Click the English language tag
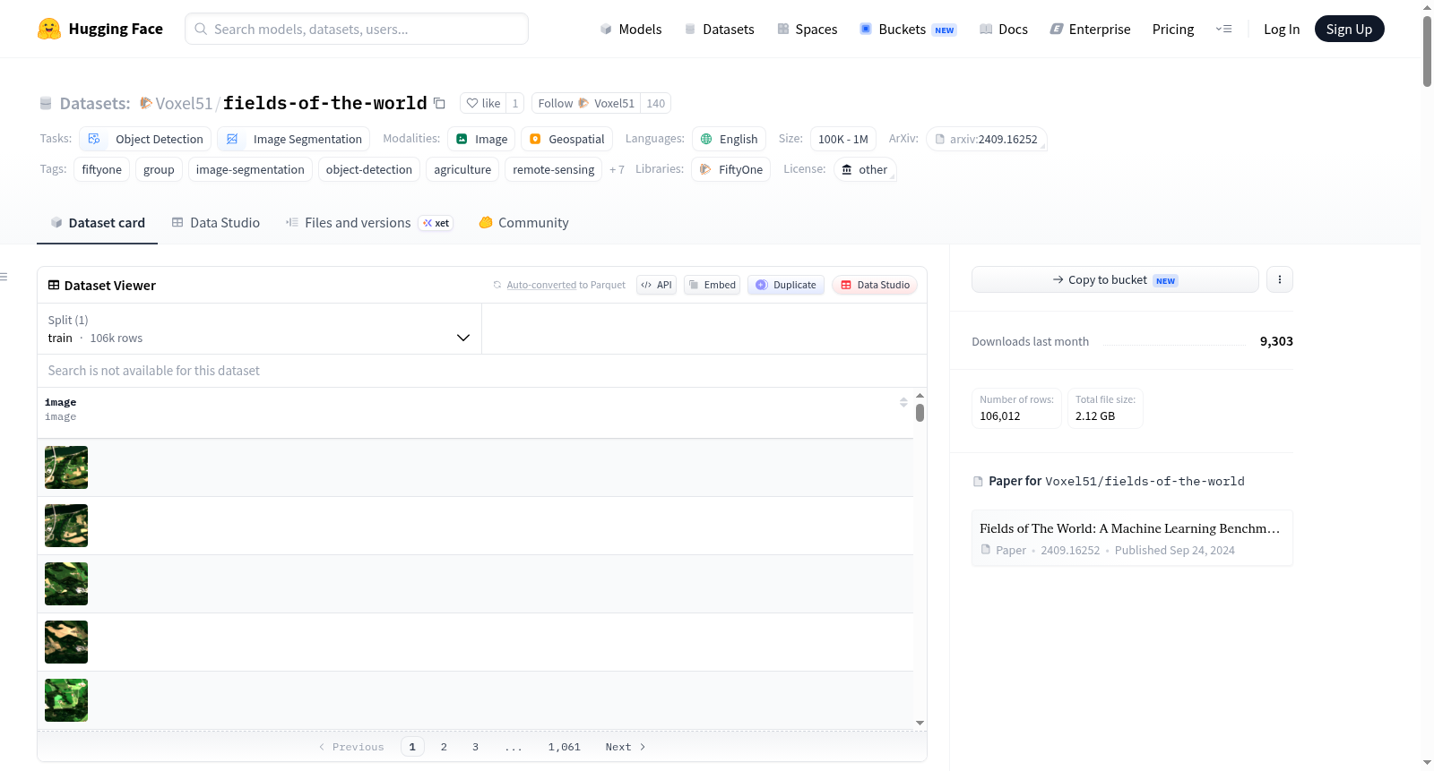Screen dimensions: 1434x771 729,139
